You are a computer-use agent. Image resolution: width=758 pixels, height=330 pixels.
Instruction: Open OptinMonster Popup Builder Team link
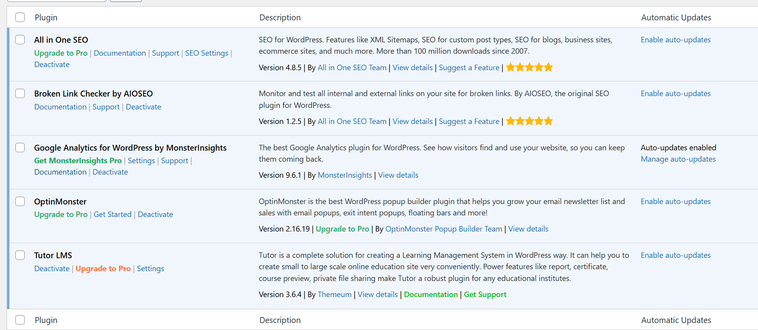[444, 229]
